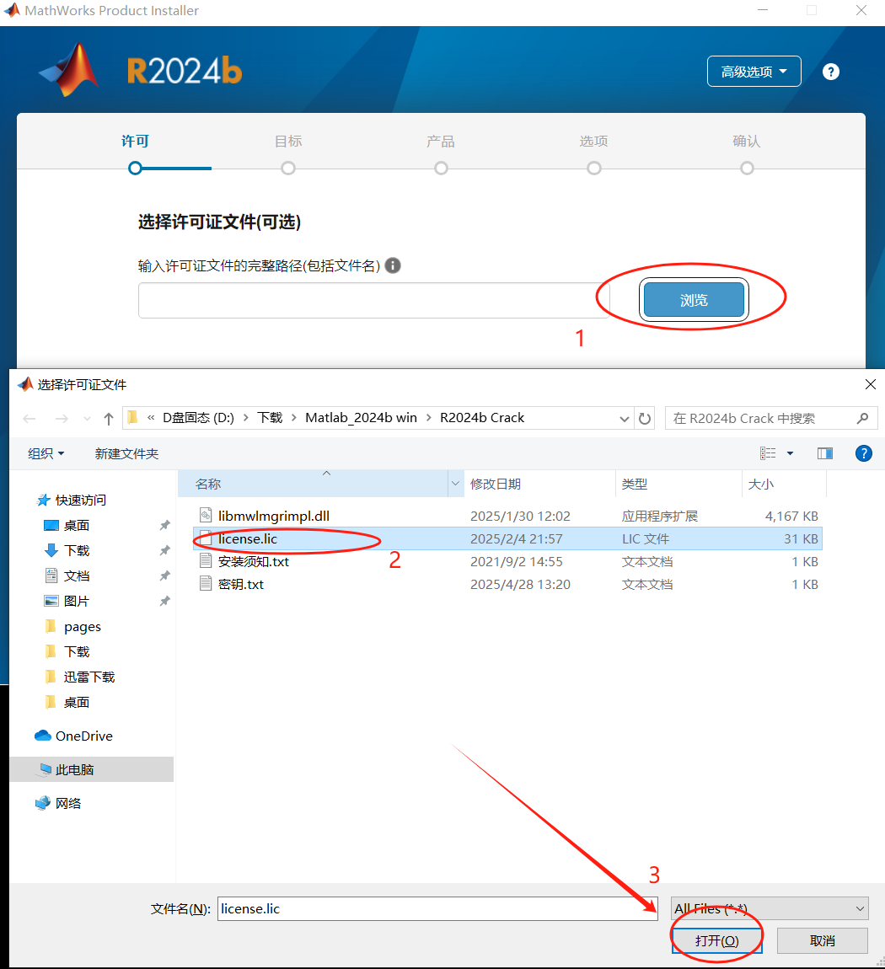Click the pin icon beside 文档
885x969 pixels.
(x=164, y=576)
